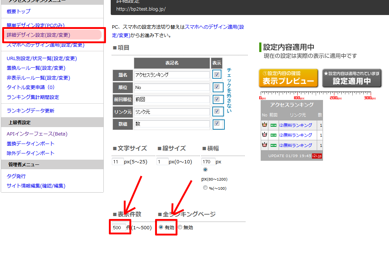
Task: Select the percent width radio option
Action: [205, 188]
